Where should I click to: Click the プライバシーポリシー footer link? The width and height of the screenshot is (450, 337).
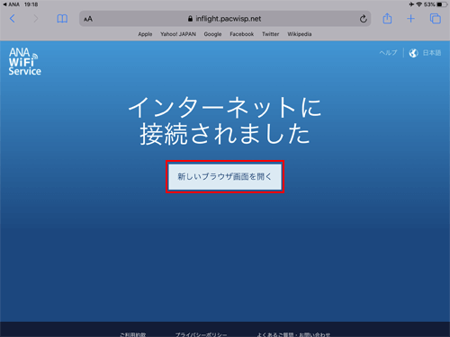(201, 334)
